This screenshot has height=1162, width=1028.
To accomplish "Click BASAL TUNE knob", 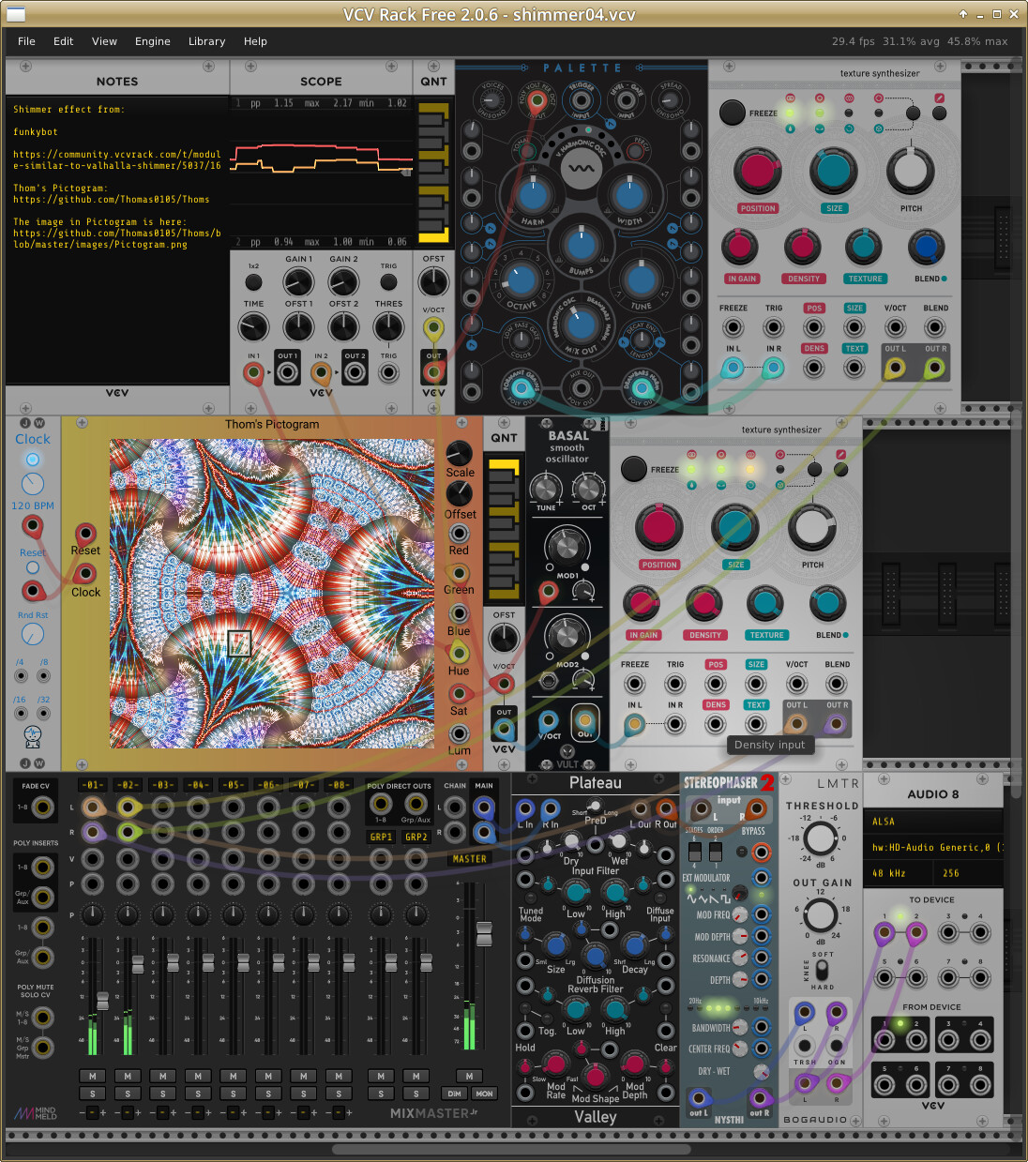I will click(x=545, y=488).
